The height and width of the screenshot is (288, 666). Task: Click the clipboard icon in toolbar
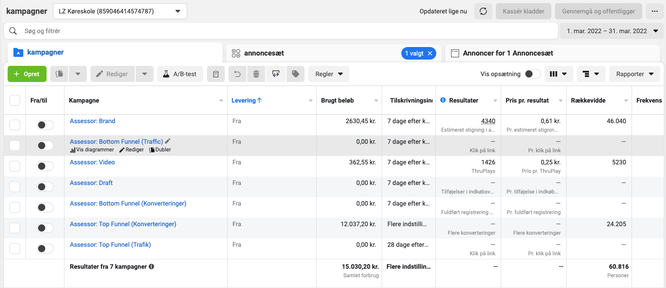[216, 74]
